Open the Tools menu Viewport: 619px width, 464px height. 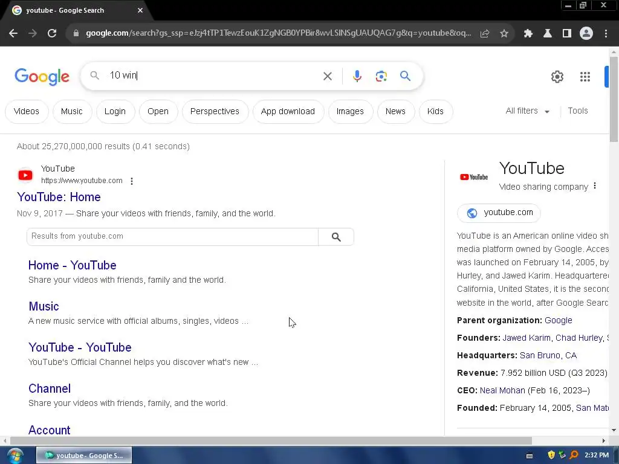click(x=578, y=111)
